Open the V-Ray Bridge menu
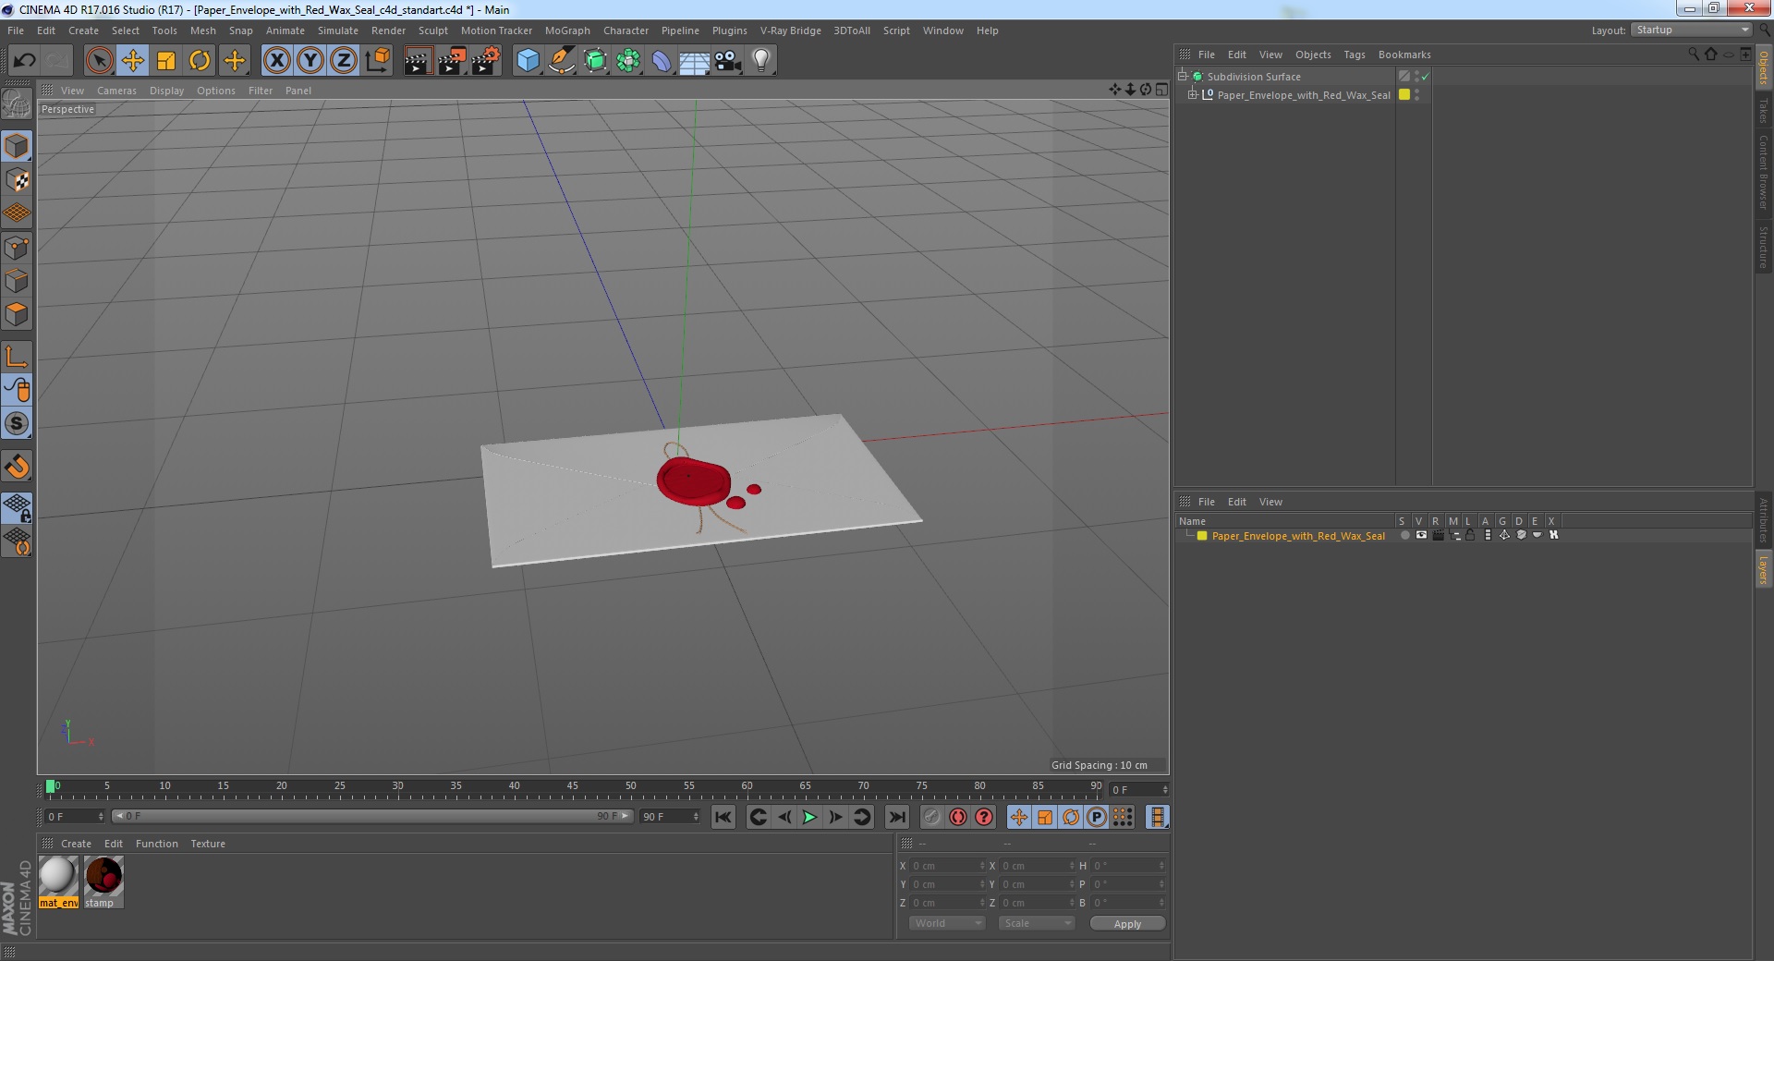This screenshot has height=1070, width=1774. [x=791, y=30]
